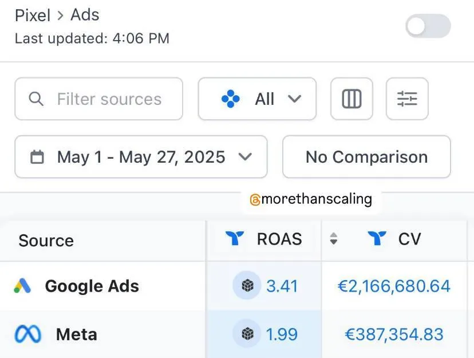Click the cube icon beside 3.41 ROAS
Screen dimensions: 474x358
247,285
